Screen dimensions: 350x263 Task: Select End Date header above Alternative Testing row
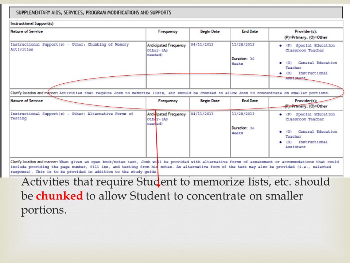point(250,101)
